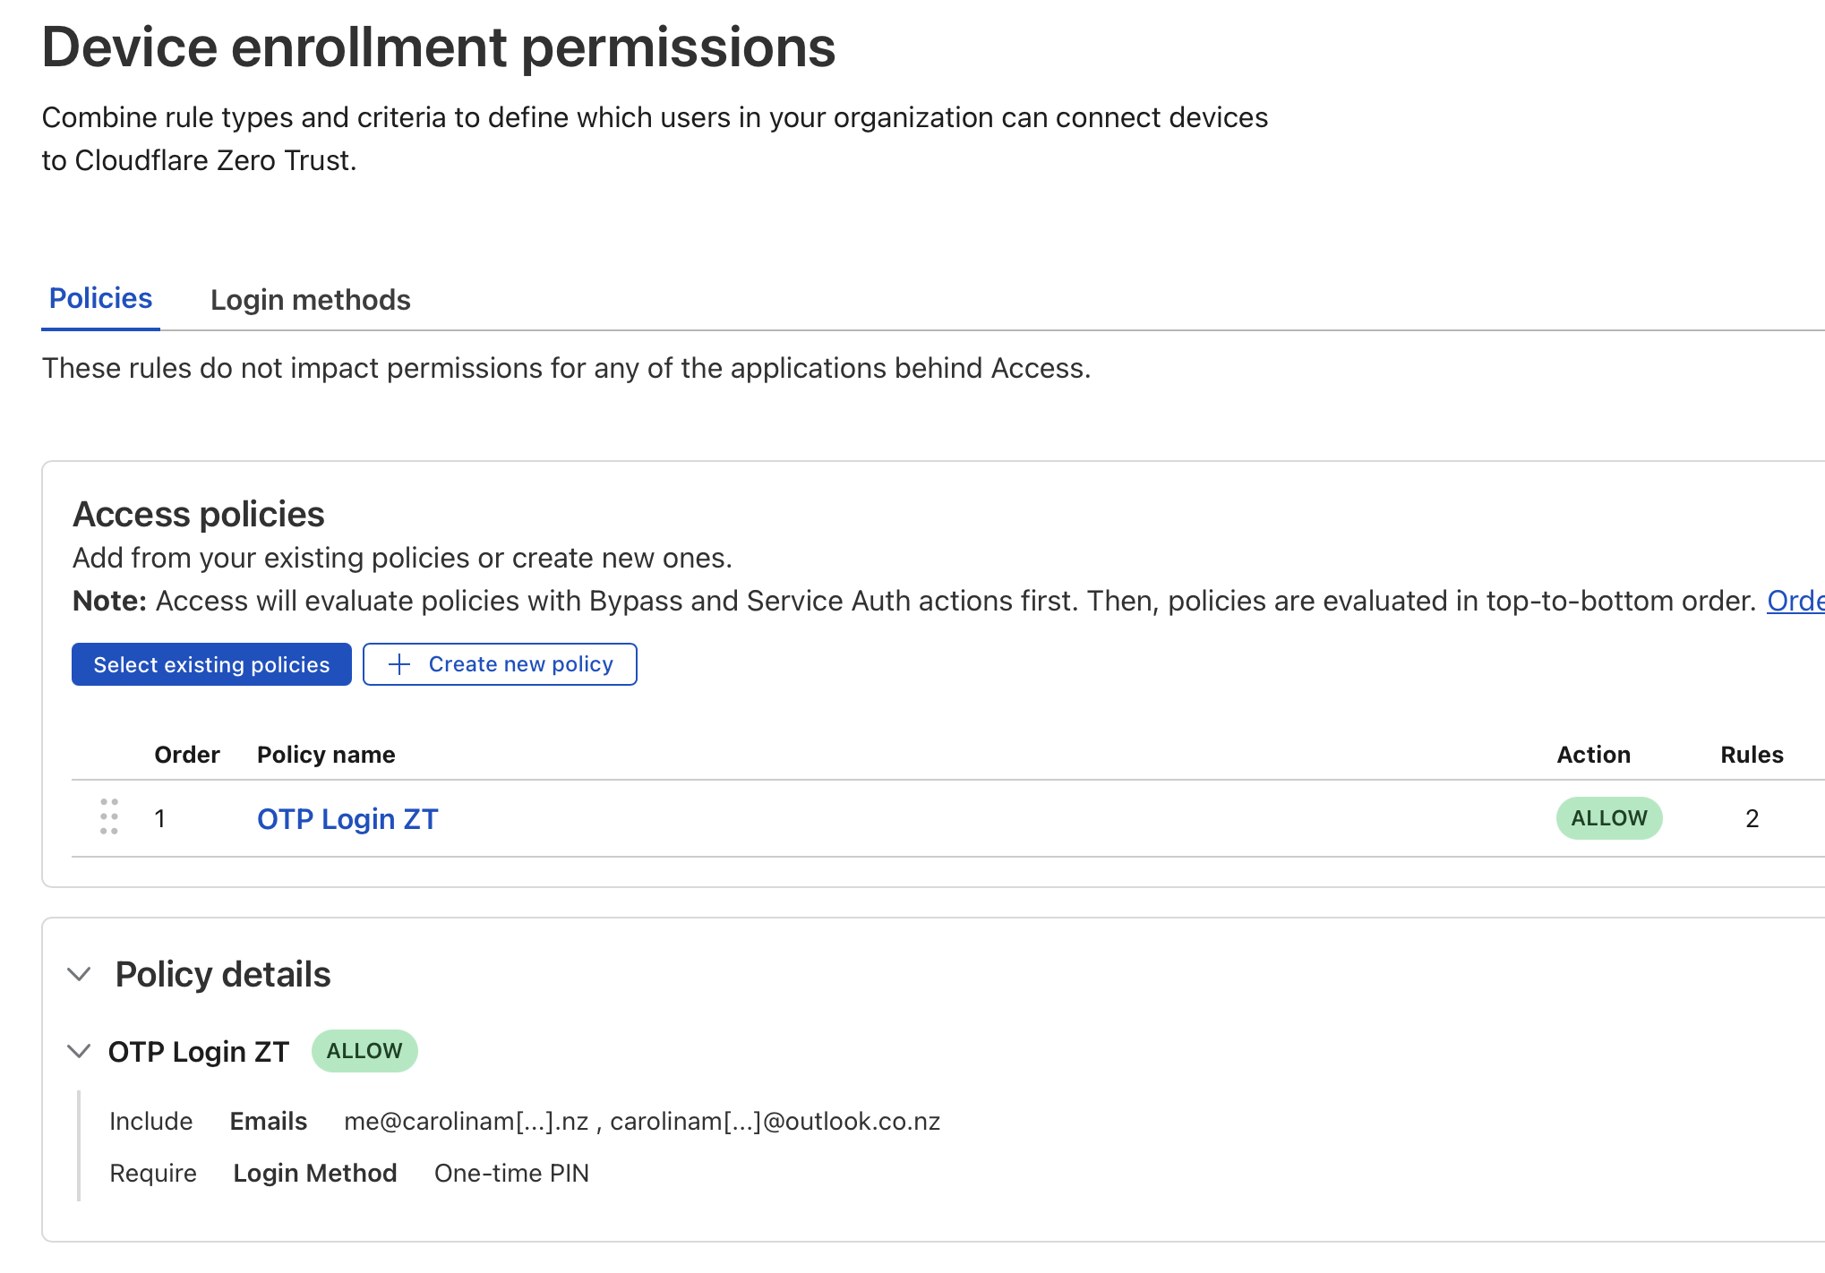Click the Policy details heading text
This screenshot has height=1273, width=1825.
pos(223,974)
